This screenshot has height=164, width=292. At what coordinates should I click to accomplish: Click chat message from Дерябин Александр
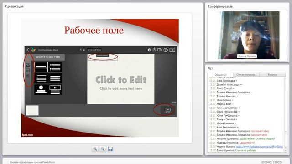(x=225, y=85)
